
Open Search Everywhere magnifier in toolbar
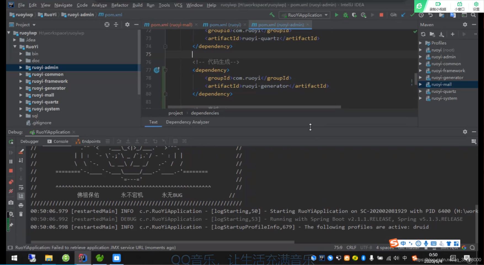pos(473,15)
